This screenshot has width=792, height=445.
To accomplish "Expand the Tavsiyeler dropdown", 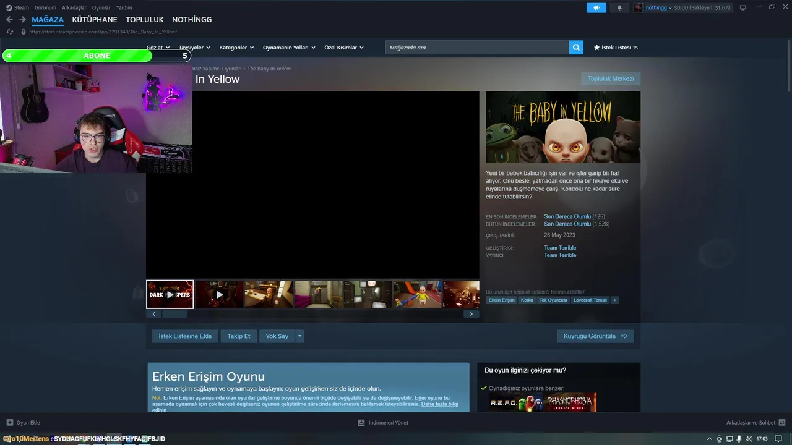I will pos(194,48).
